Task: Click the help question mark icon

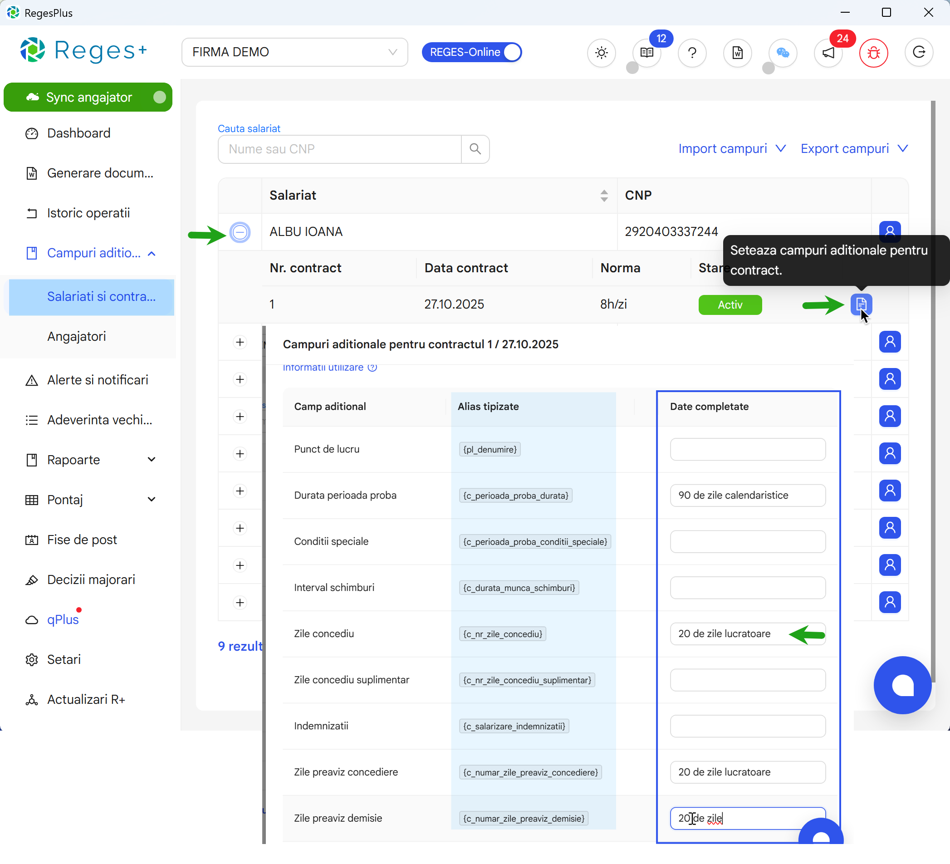Action: point(692,53)
